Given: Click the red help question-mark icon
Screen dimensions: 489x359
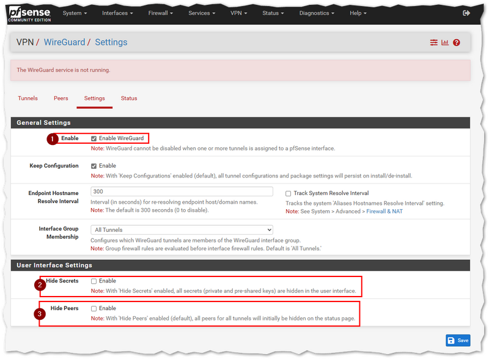Looking at the screenshot, I should tap(457, 43).
